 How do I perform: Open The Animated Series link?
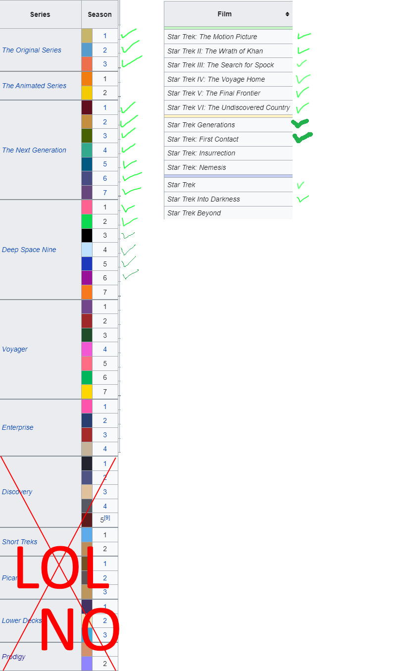pos(34,86)
